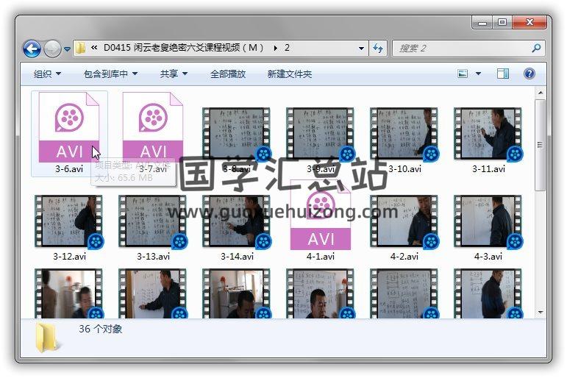Toggle the preview pane icon
Screen dimensions: 567x378
point(503,74)
